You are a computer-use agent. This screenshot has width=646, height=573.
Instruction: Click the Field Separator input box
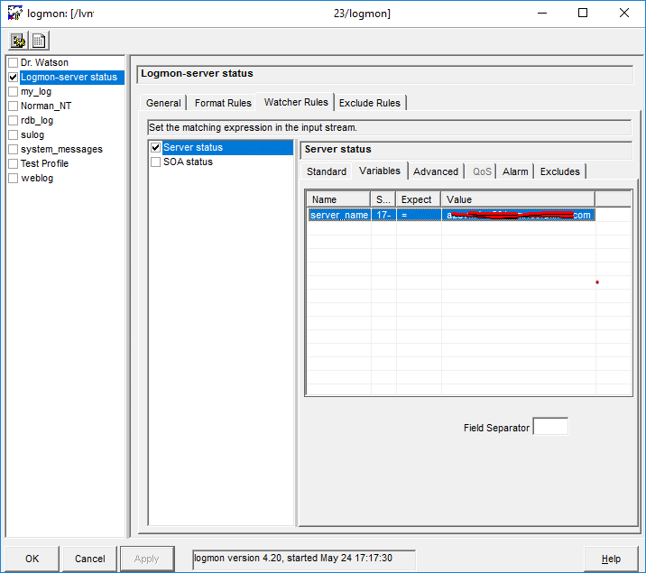pyautogui.click(x=550, y=427)
